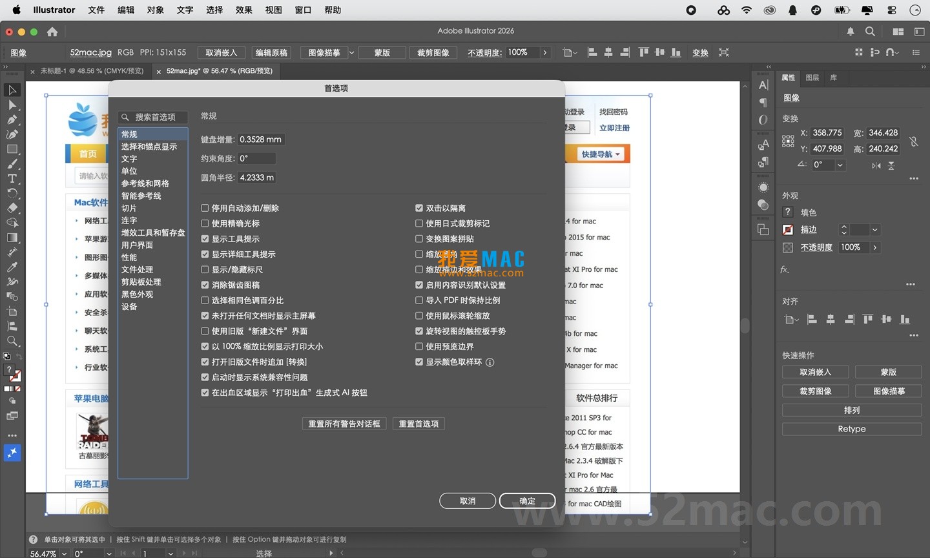Select the Pen tool in the toolbar
The image size is (930, 558).
click(x=12, y=119)
